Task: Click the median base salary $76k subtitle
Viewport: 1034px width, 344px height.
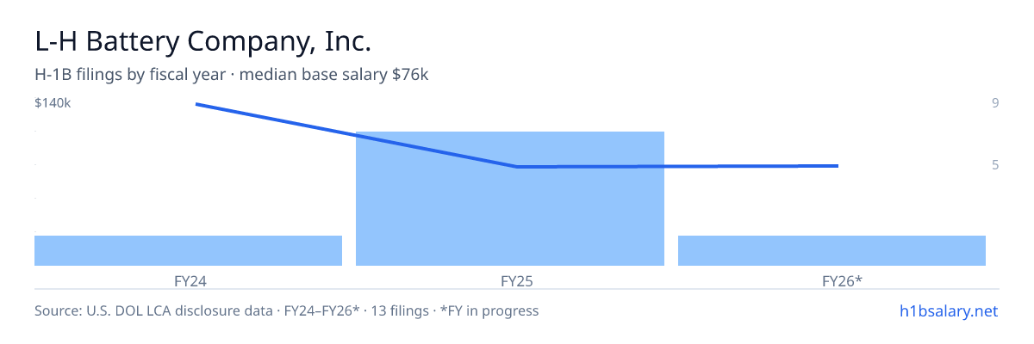Action: pyautogui.click(x=334, y=75)
